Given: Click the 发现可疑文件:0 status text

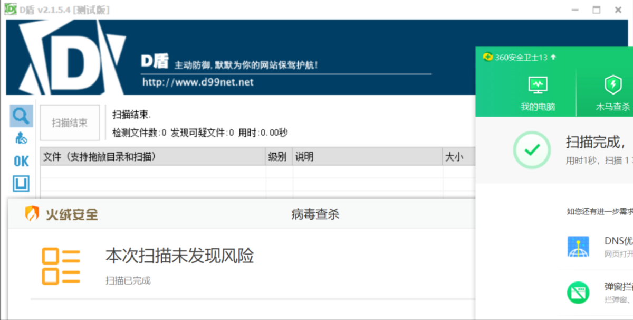Looking at the screenshot, I should [x=202, y=133].
